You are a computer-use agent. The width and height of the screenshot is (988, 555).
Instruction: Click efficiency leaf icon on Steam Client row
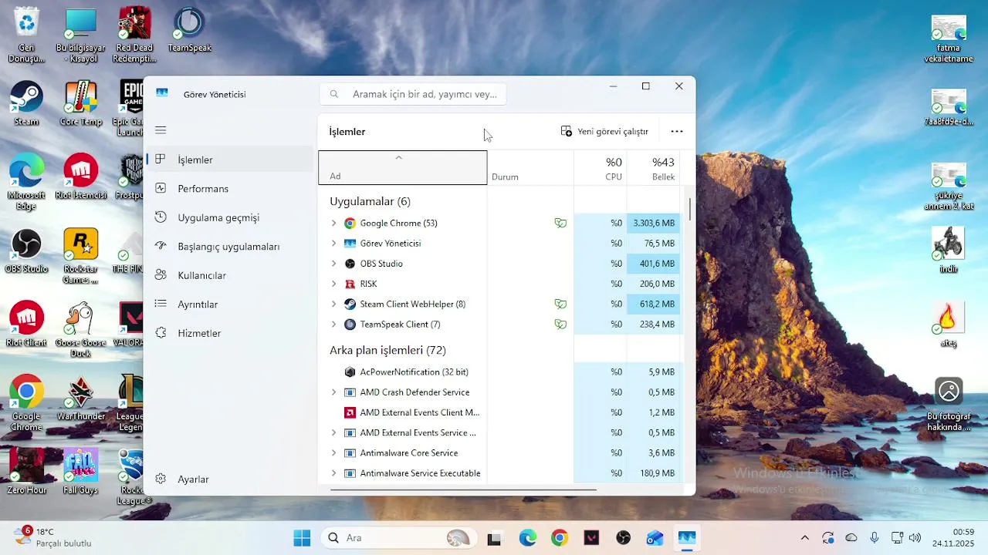tap(560, 304)
